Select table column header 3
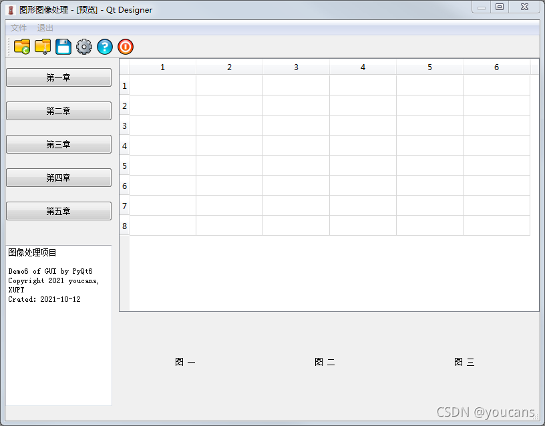This screenshot has height=426, width=545. pos(296,67)
